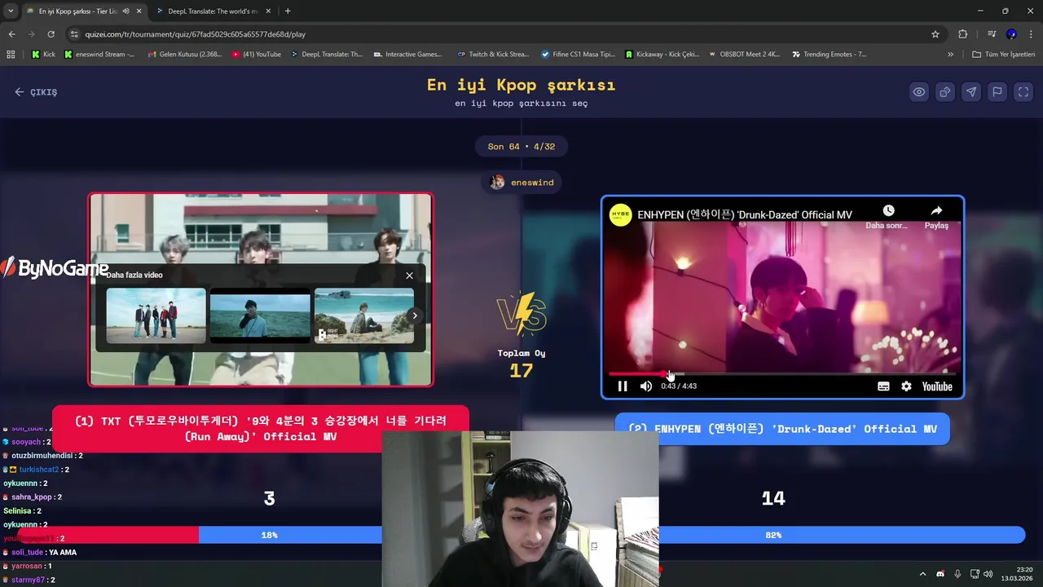
Task: Open the video on YouTube via the logo
Action: tap(937, 386)
